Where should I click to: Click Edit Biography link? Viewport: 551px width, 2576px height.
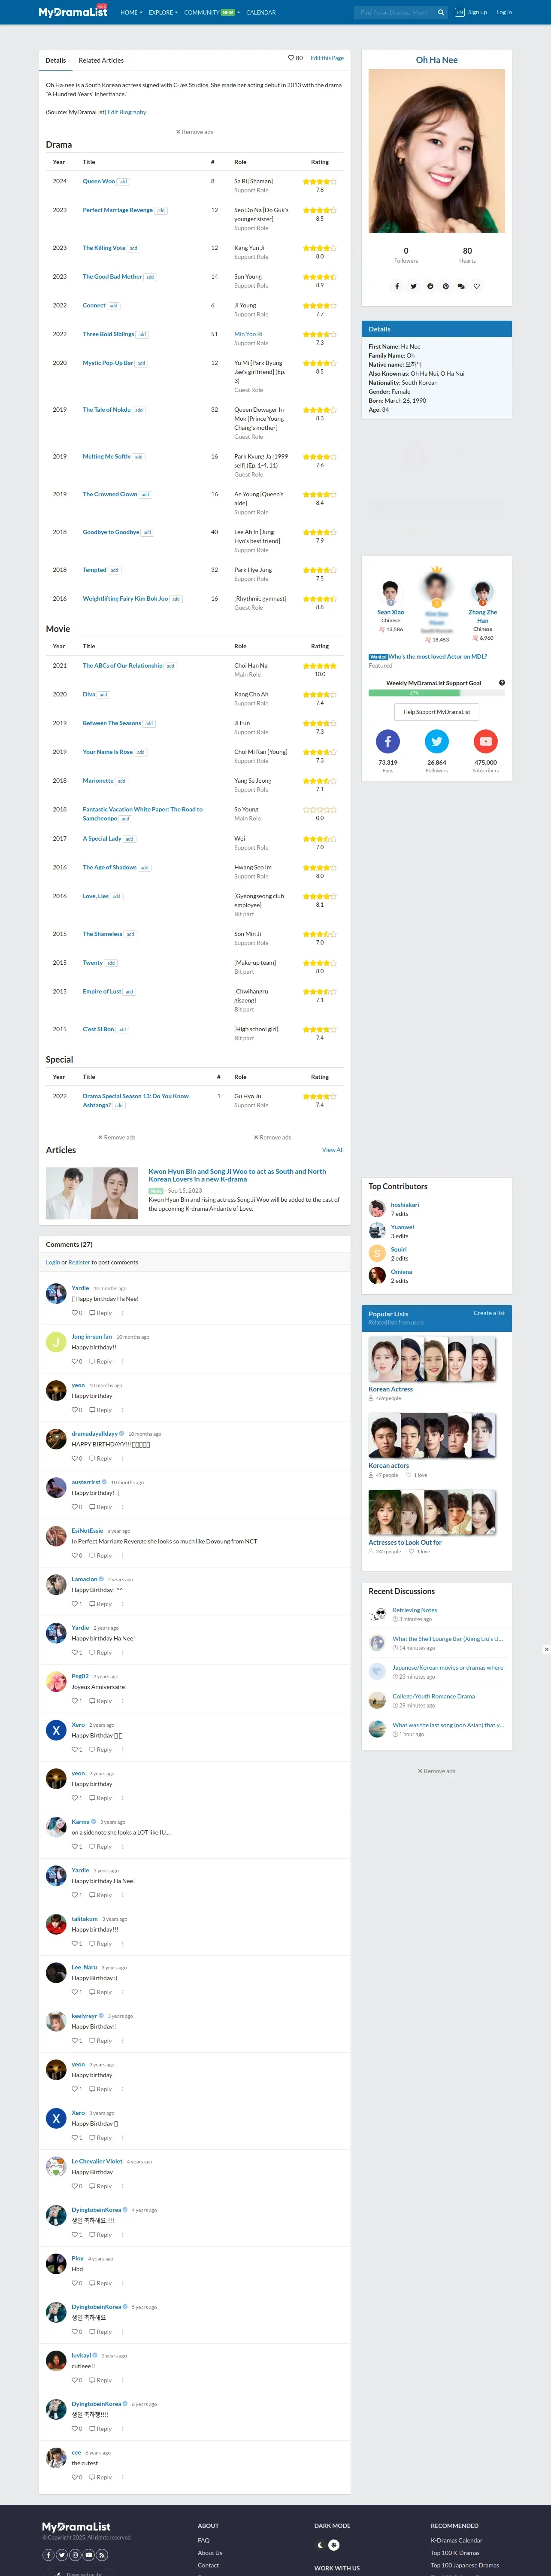127,112
